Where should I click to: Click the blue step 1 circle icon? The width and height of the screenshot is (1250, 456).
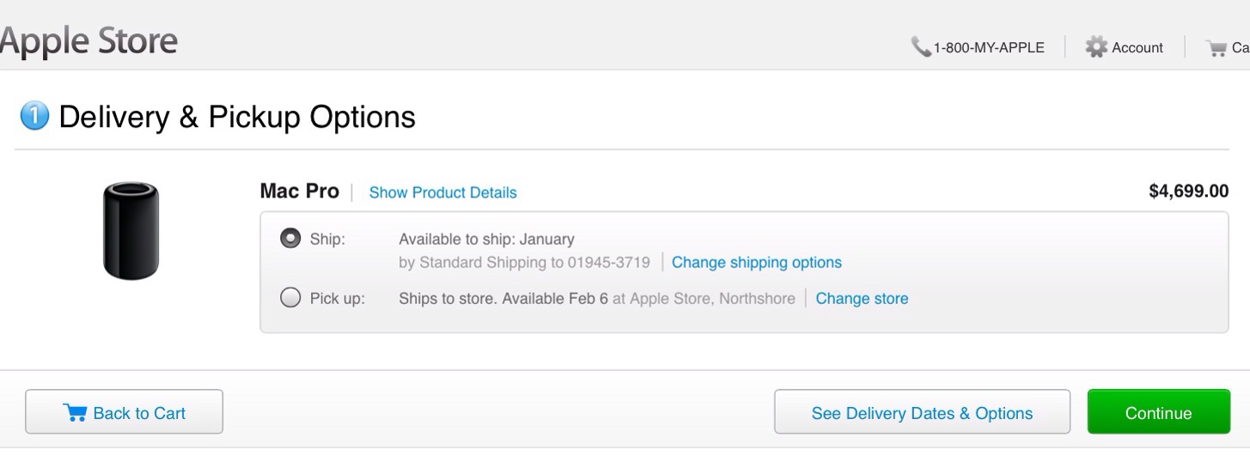(x=34, y=116)
